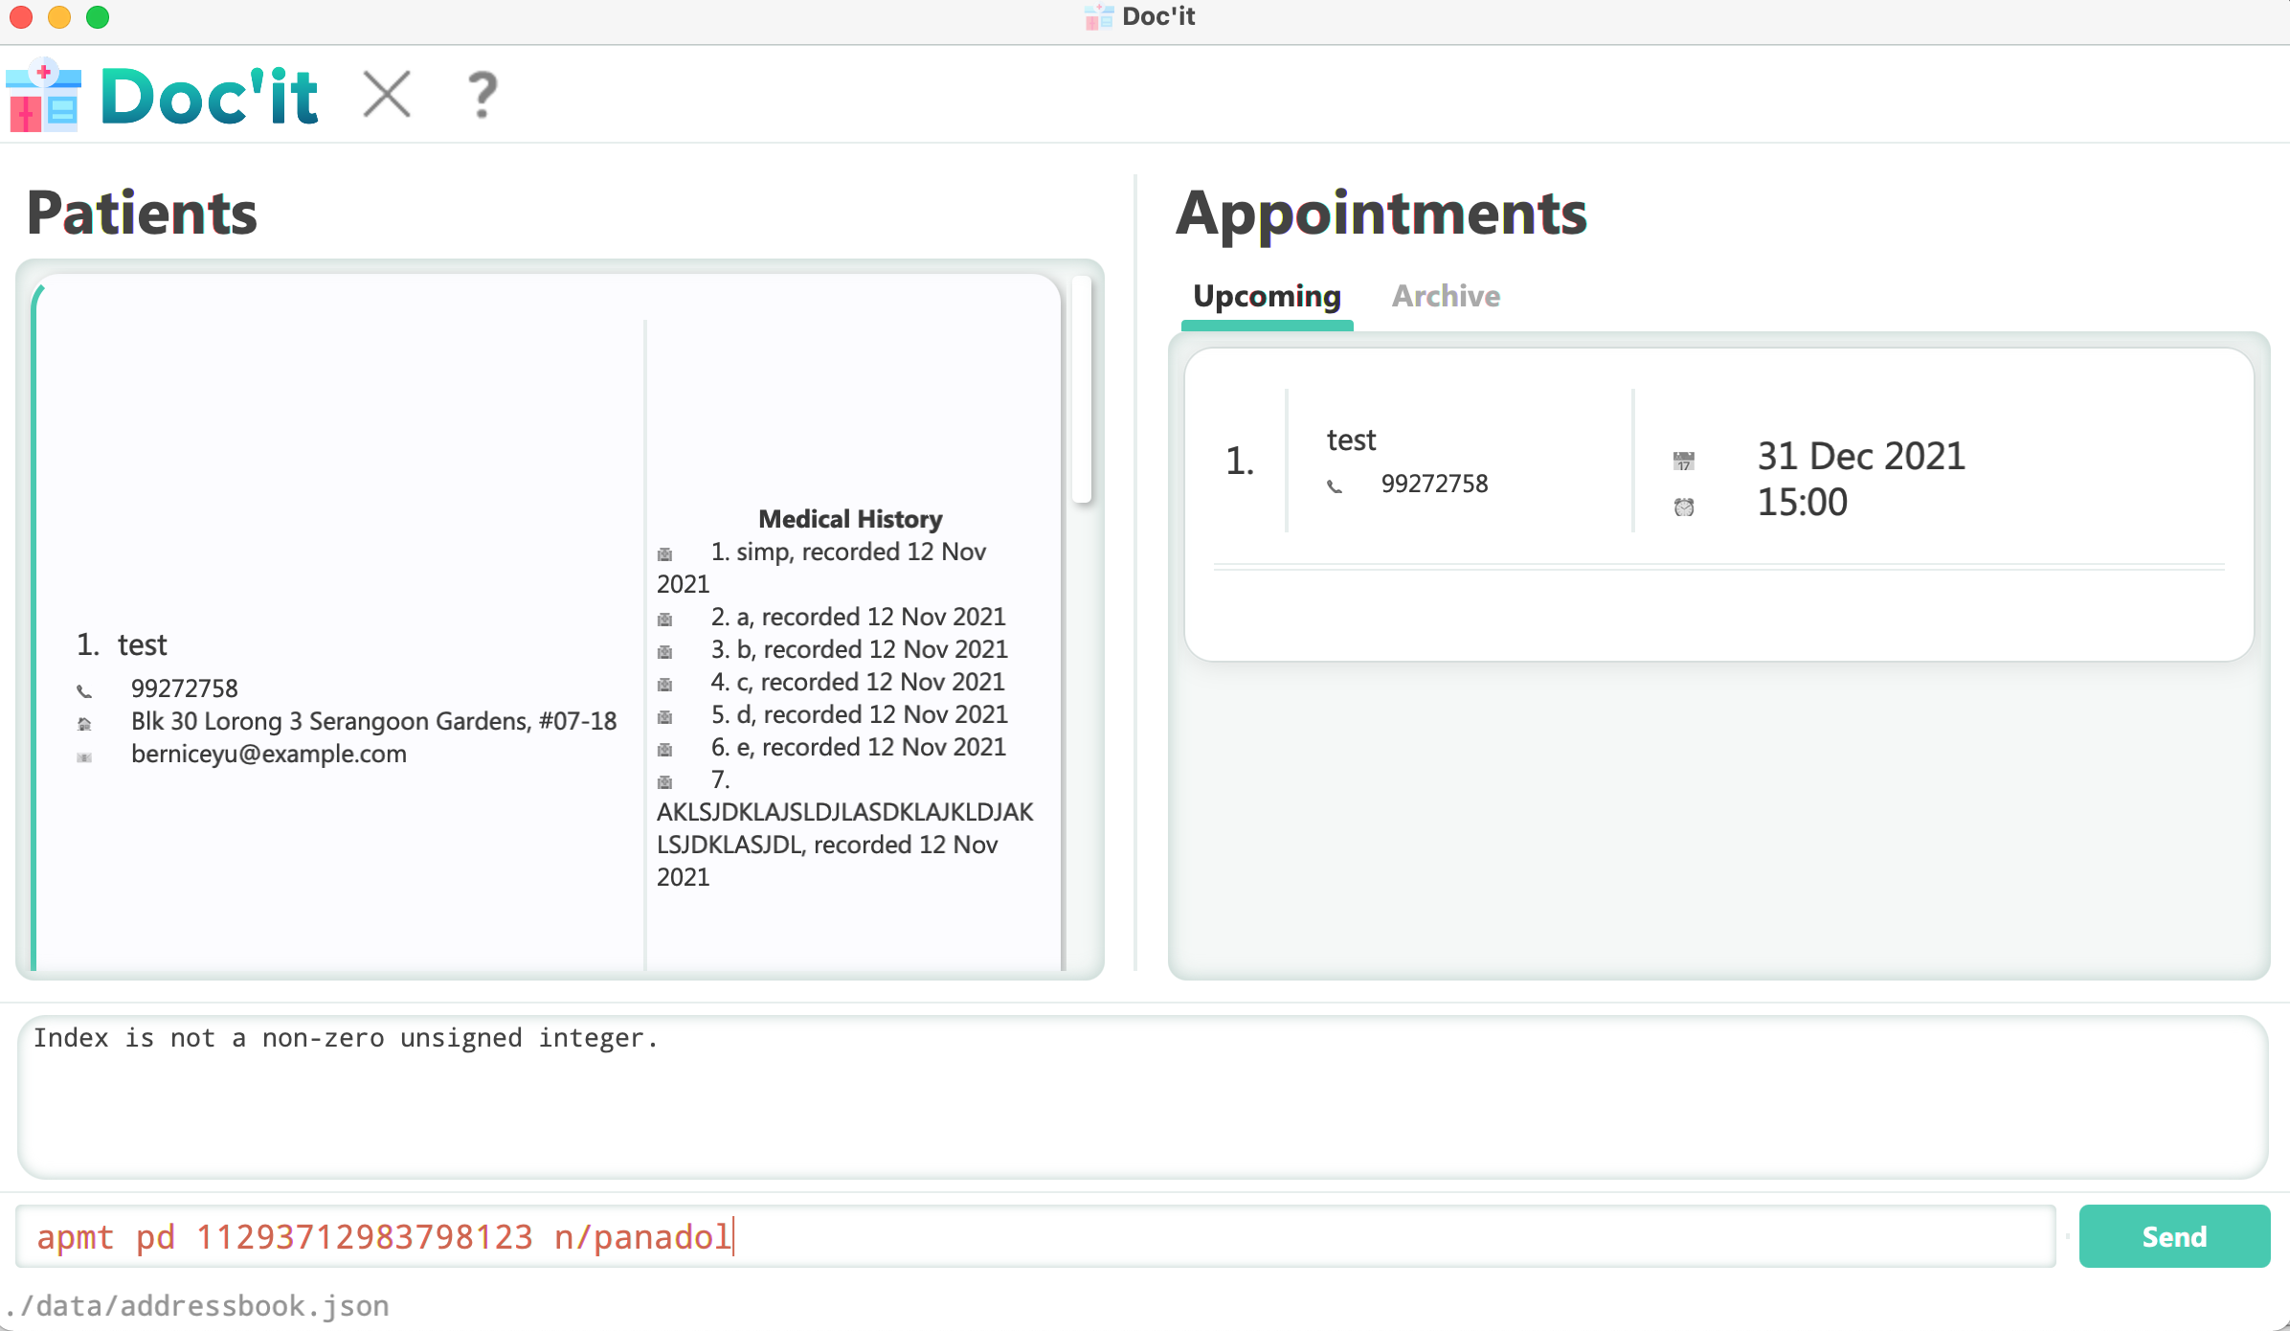Click the macOS green fullscreen window button
Viewport: 2290px width, 1331px height.
pos(98,17)
